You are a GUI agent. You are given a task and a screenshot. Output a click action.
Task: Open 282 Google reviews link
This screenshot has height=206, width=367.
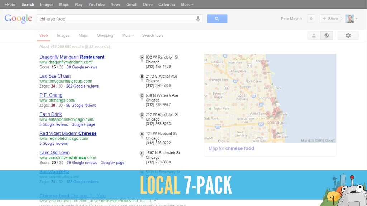82,86
